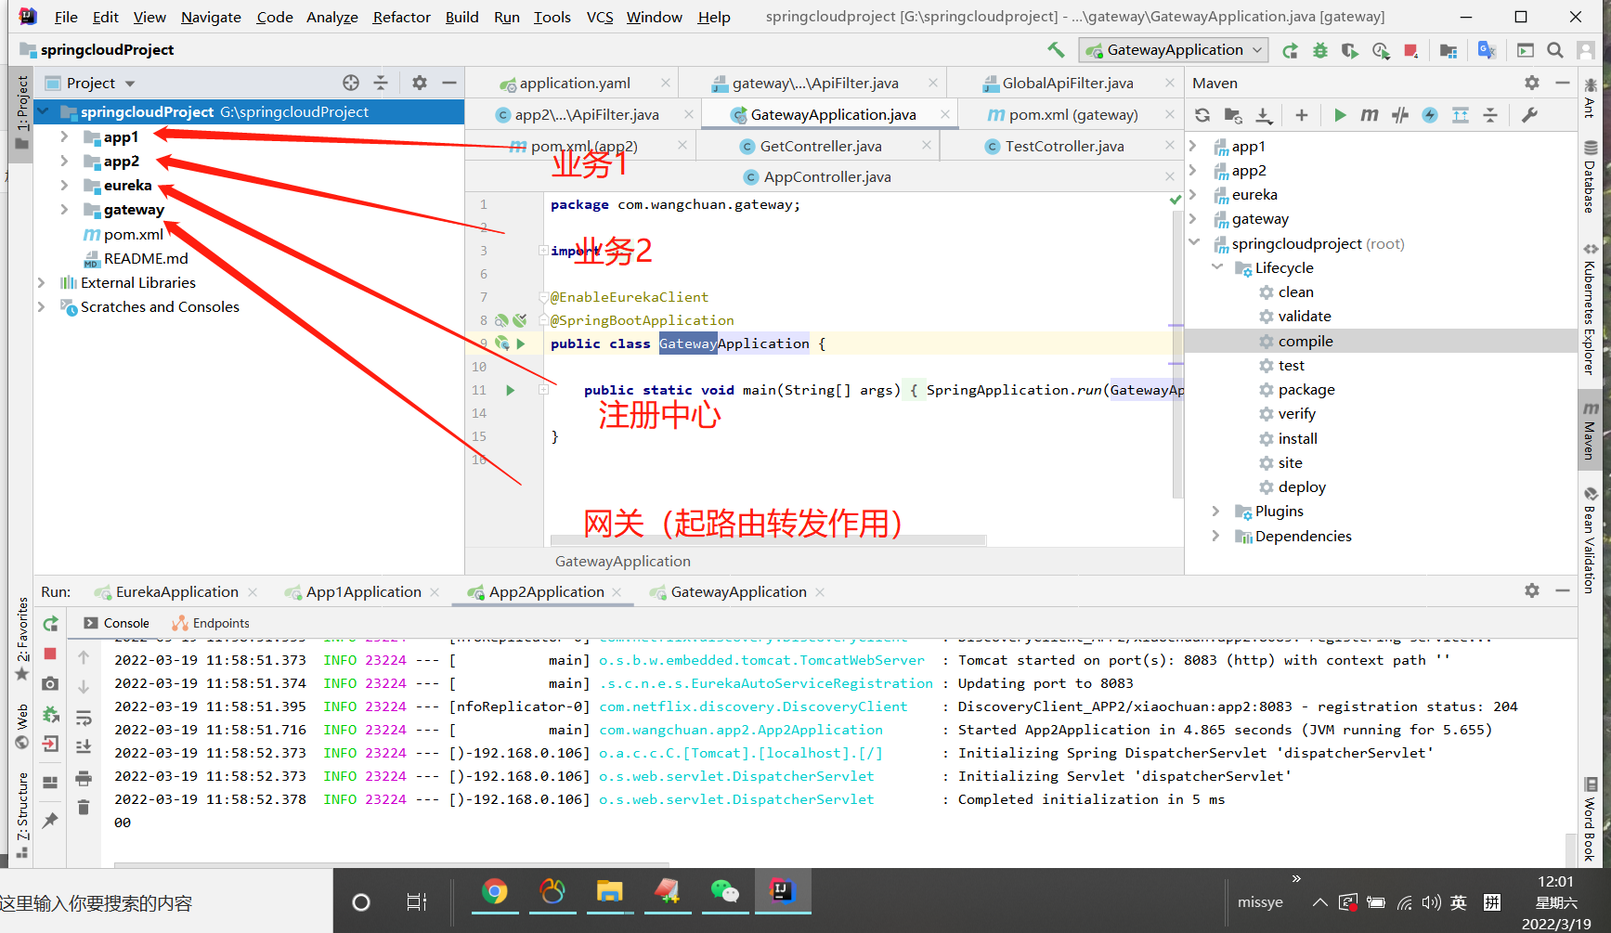Run GatewayApplication with Coverage
Image resolution: width=1611 pixels, height=933 pixels.
coord(1350,51)
